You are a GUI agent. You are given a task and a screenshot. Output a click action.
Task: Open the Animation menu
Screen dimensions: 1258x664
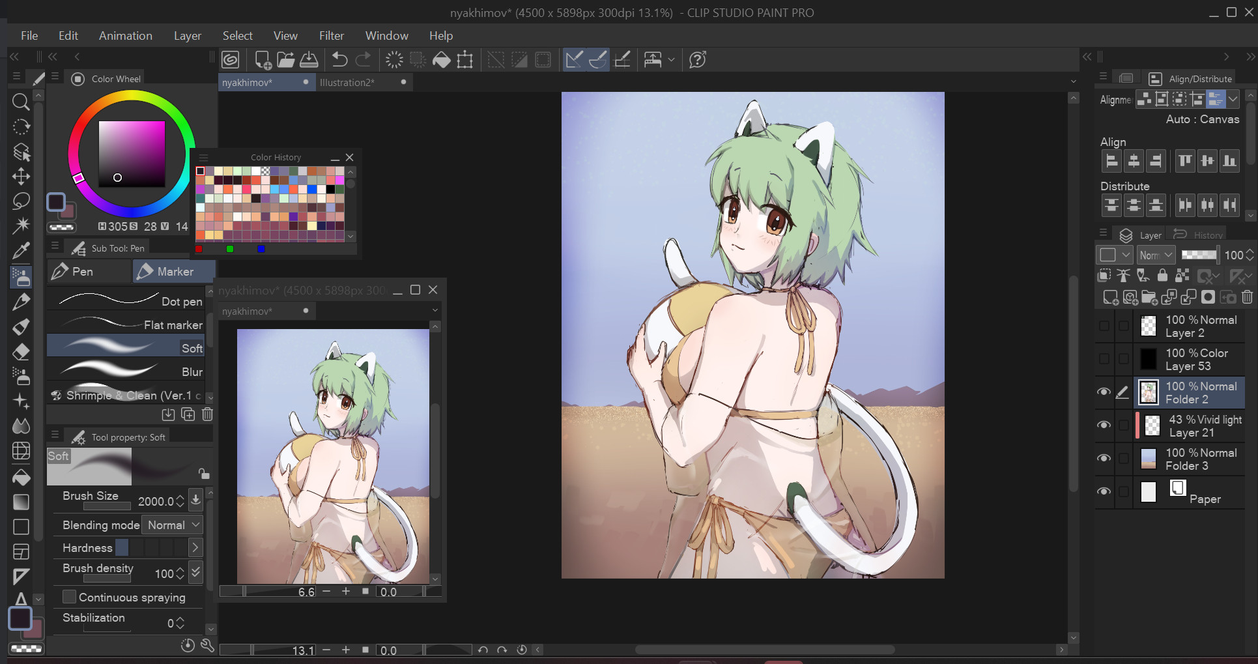click(x=126, y=36)
